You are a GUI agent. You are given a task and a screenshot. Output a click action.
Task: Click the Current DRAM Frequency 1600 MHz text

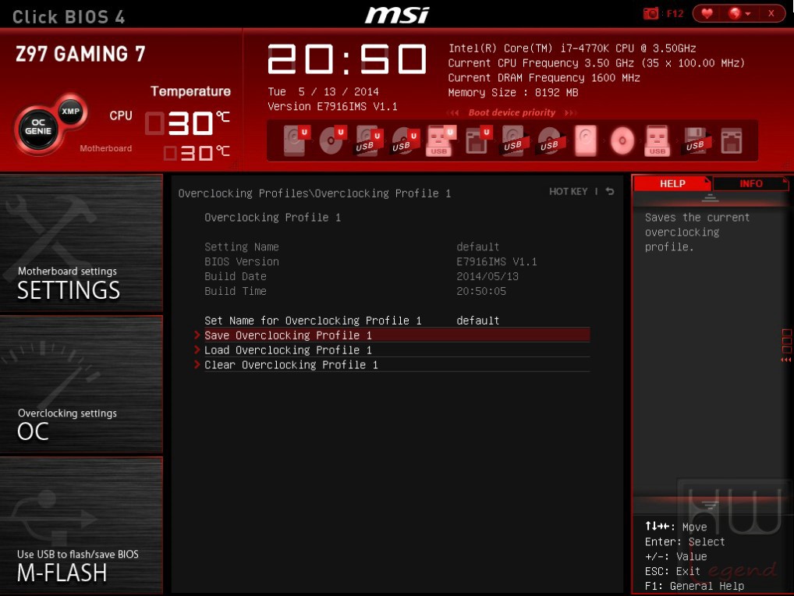(x=544, y=78)
